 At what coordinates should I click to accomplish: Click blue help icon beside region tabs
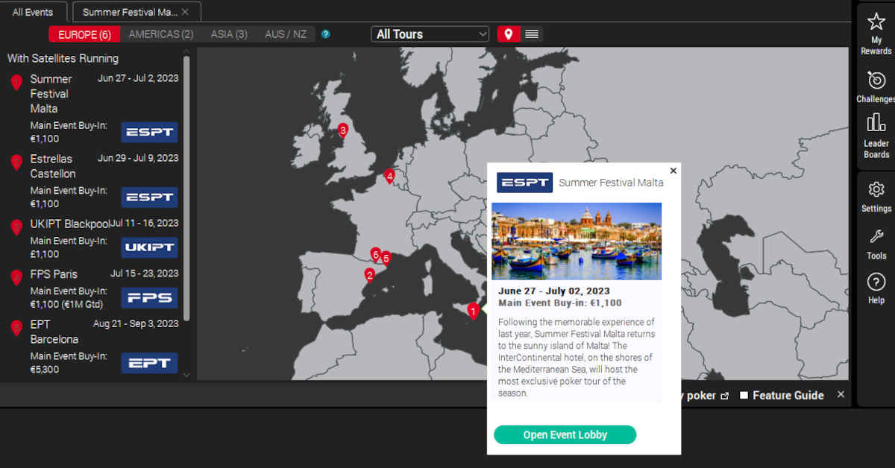coord(326,34)
